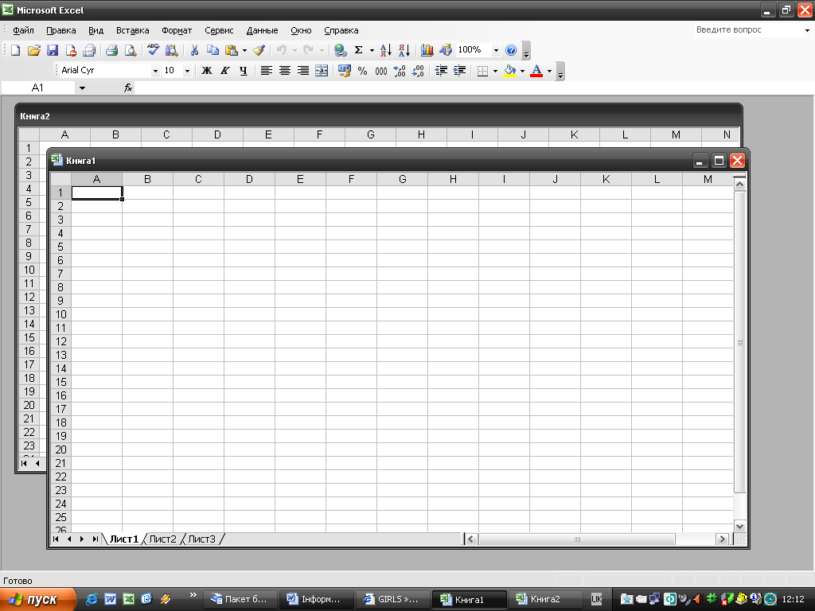
Task: Click the Insert Function fx button
Action: [x=128, y=88]
